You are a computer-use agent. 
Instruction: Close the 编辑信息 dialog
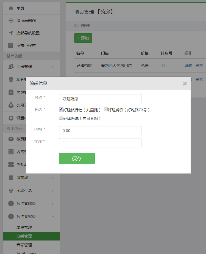(185, 83)
